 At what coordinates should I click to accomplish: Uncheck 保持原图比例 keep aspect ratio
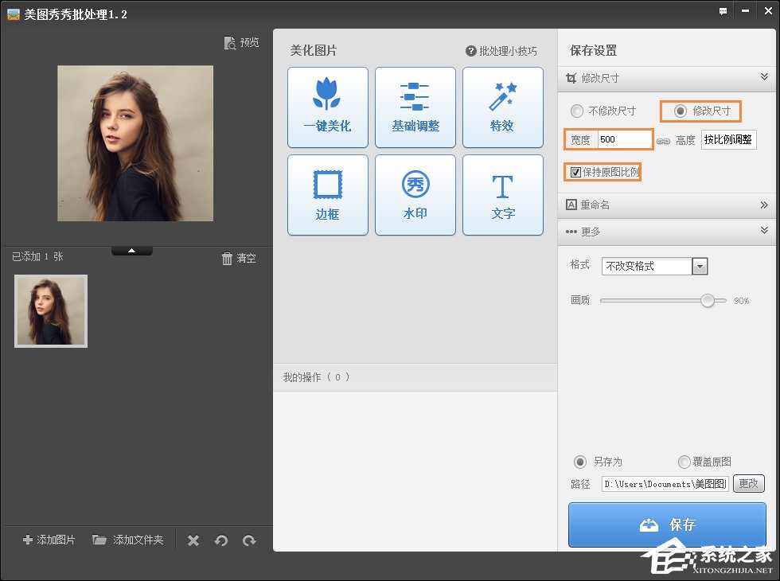pyautogui.click(x=575, y=172)
